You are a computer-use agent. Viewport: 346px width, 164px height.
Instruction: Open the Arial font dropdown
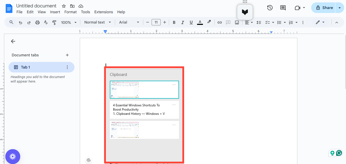129,22
